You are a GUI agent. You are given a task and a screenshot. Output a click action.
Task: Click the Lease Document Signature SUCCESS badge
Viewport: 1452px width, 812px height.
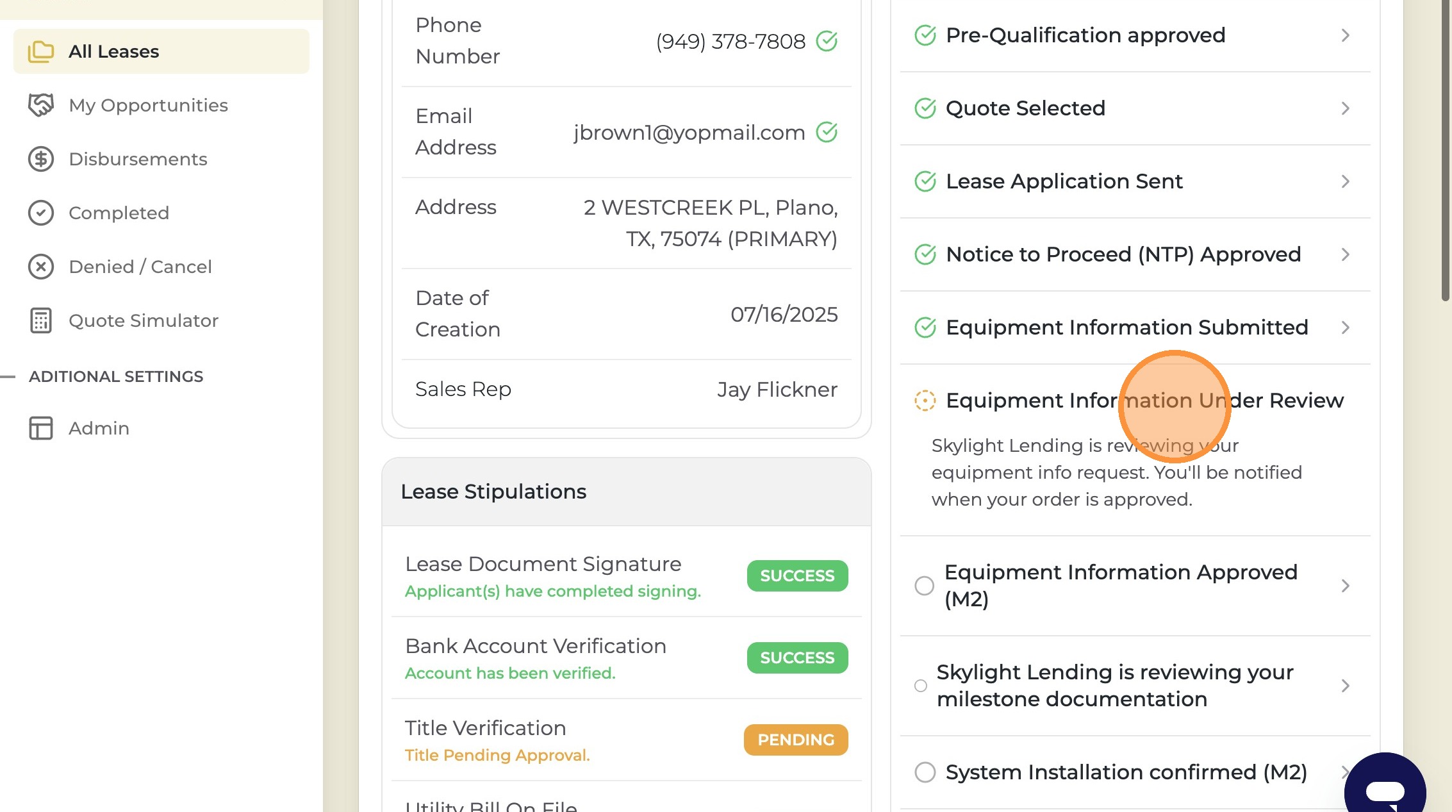point(797,576)
